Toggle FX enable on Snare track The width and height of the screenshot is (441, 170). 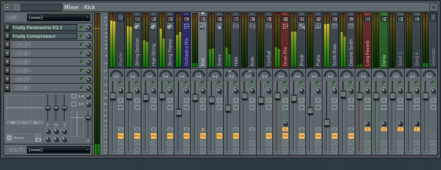tap(219, 136)
